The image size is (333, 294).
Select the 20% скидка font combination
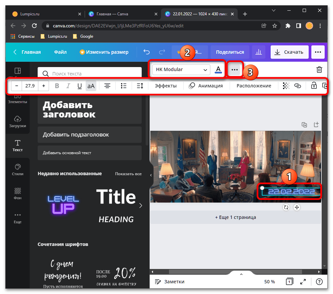click(x=116, y=276)
